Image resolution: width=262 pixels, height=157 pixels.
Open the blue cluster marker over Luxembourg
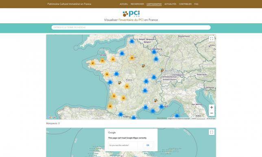click(x=154, y=52)
